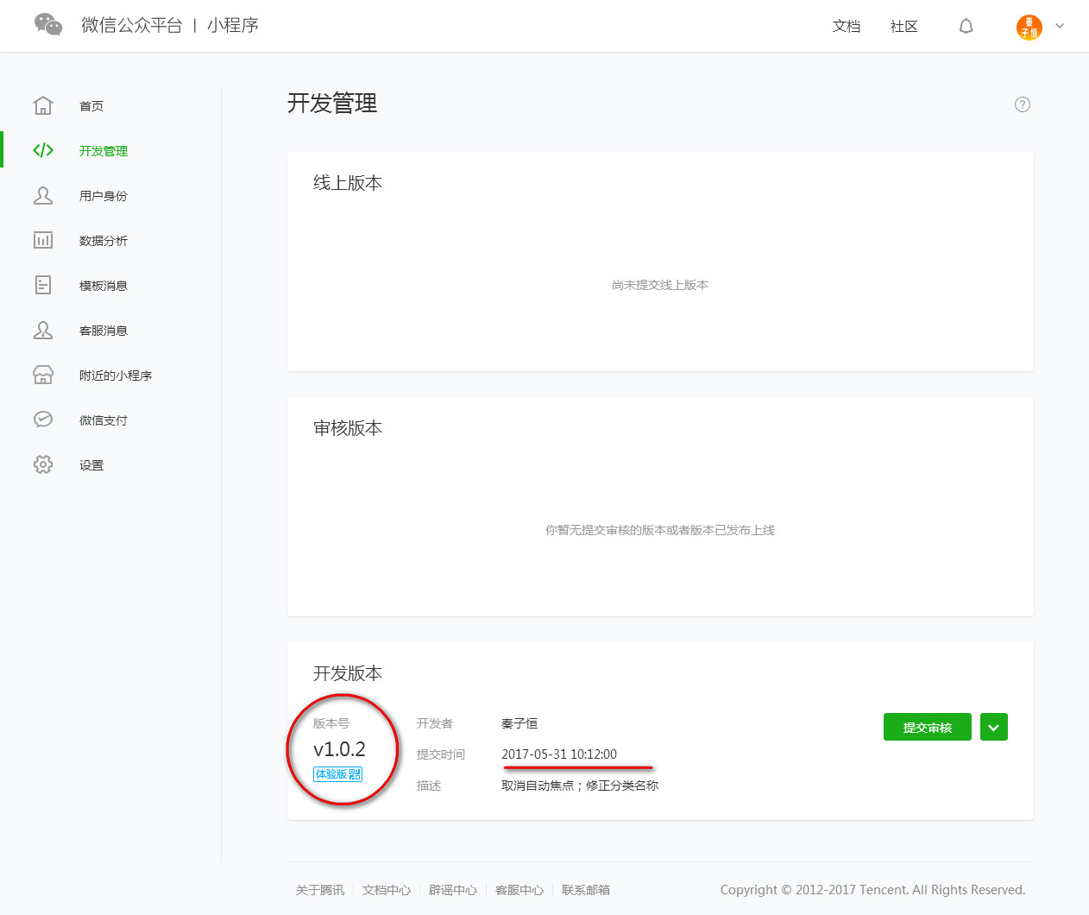Click the 你暂无提交审核的版本 message
Viewport: 1089px width, 915px height.
(x=660, y=530)
